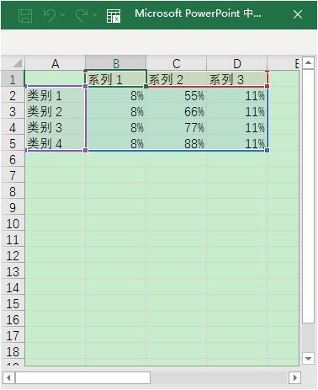This screenshot has height=390, width=318.
Task: Select the 11% cell in row 3
Action: 237,111
